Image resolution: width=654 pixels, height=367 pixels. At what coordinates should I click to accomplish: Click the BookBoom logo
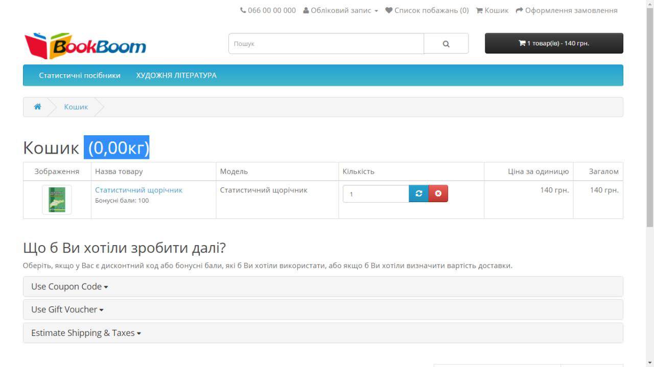coord(85,46)
